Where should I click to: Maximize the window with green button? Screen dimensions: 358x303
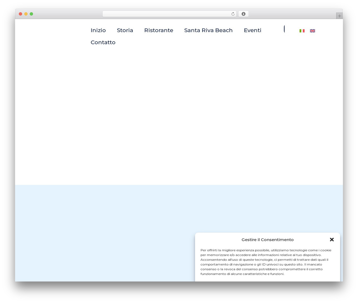[31, 14]
